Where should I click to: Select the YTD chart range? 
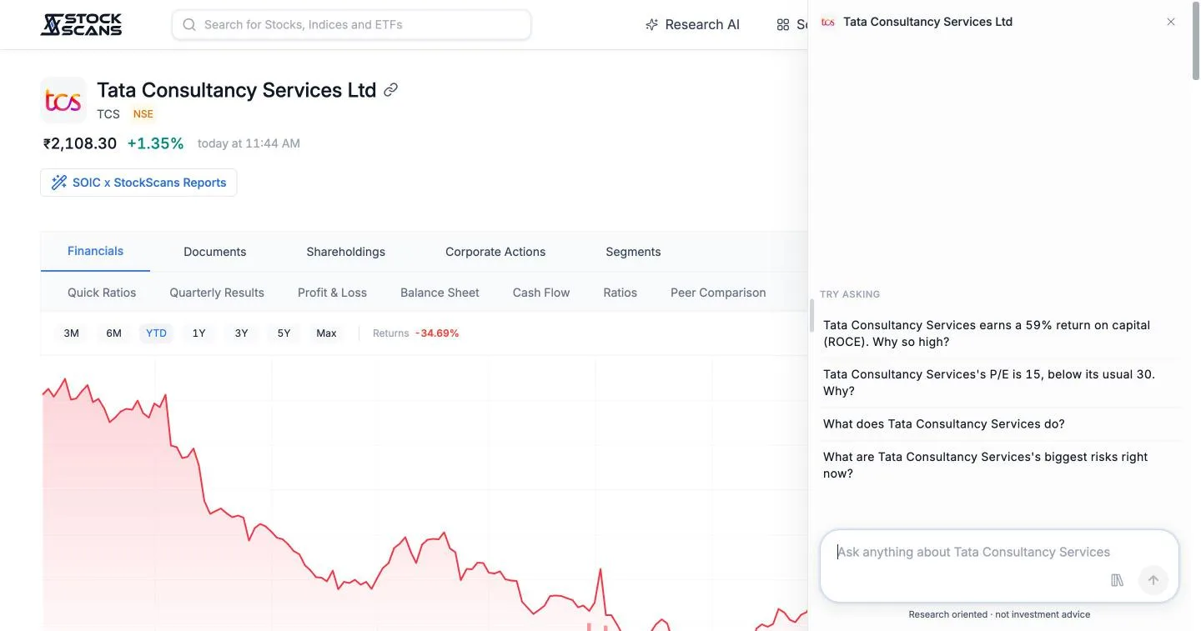[156, 333]
